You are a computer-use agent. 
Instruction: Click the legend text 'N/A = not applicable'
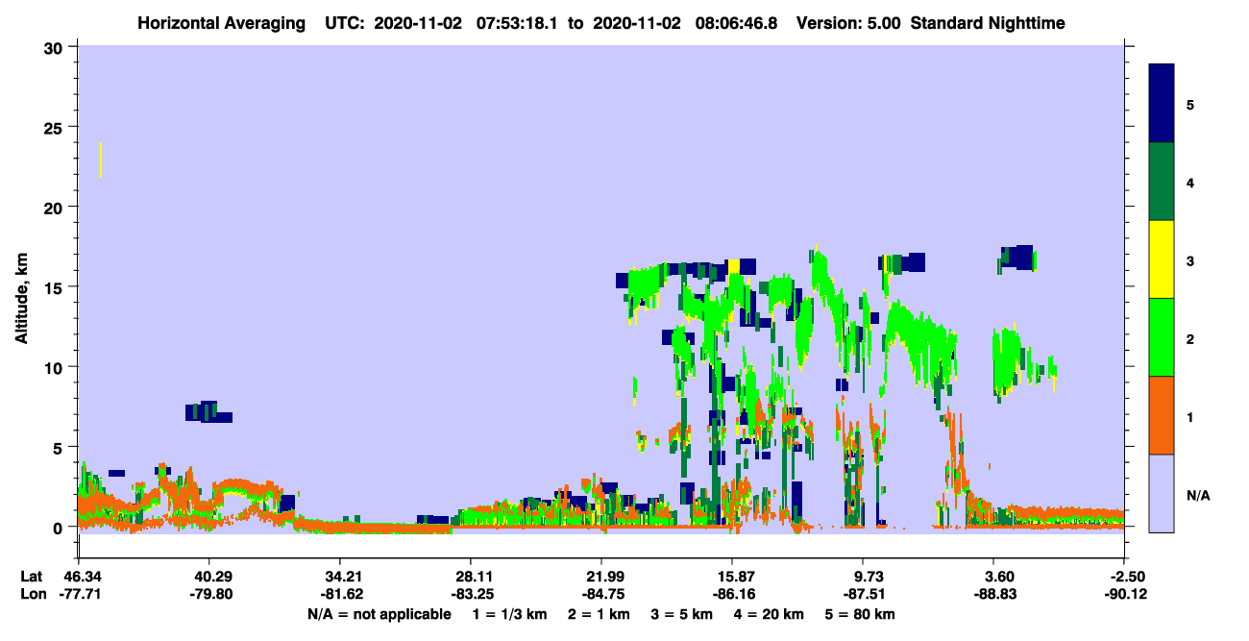pyautogui.click(x=379, y=614)
